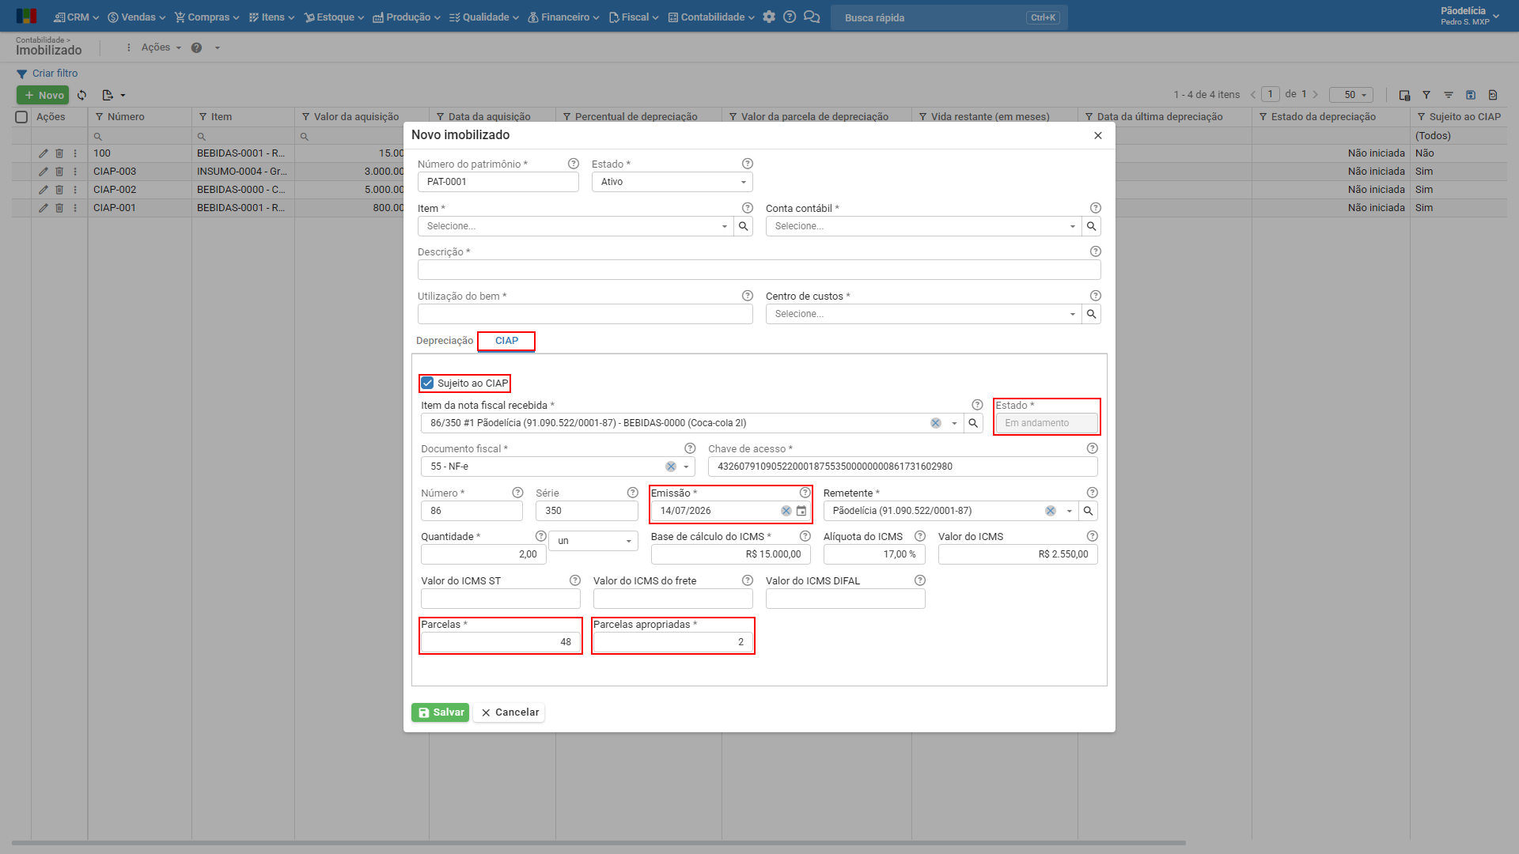Click the help circle icon in top navigation
The height and width of the screenshot is (854, 1519).
coord(790,17)
